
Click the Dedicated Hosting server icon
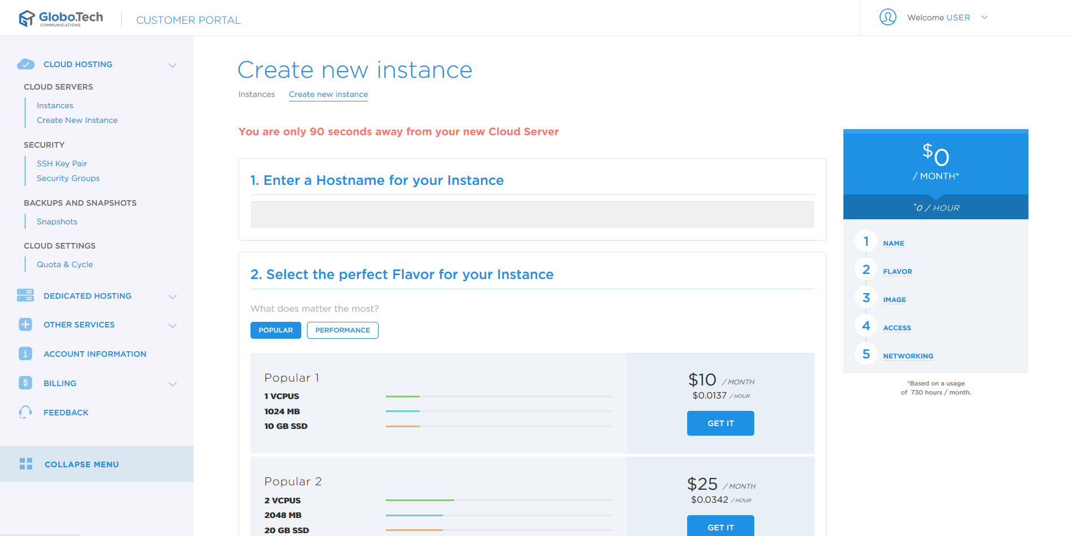pos(25,295)
